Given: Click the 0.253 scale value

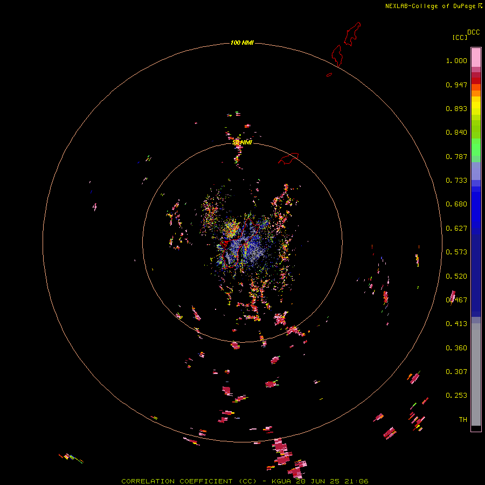Looking at the screenshot, I should coord(456,396).
